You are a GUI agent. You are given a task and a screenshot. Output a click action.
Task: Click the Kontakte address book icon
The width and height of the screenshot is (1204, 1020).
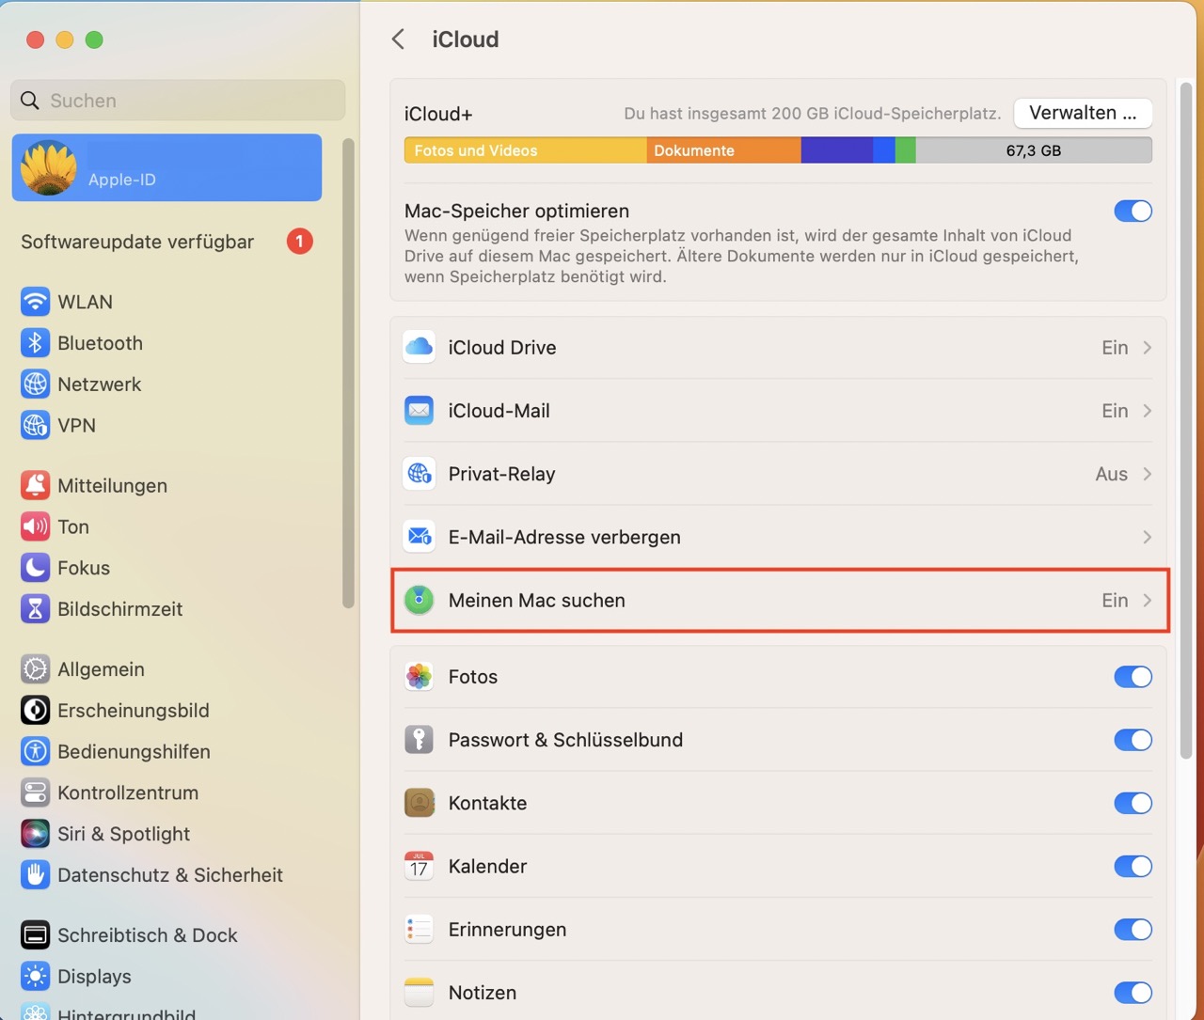coord(419,803)
